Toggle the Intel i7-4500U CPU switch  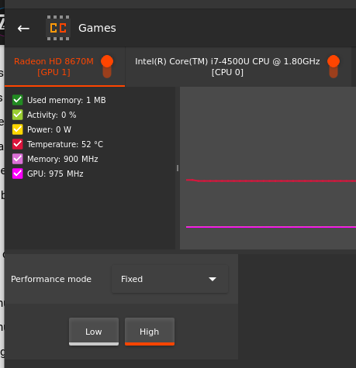click(334, 67)
